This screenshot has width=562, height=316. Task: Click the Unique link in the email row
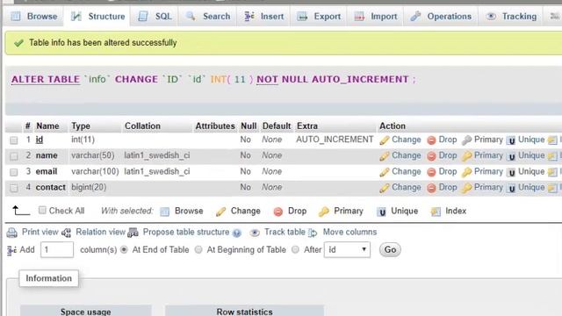tap(531, 171)
